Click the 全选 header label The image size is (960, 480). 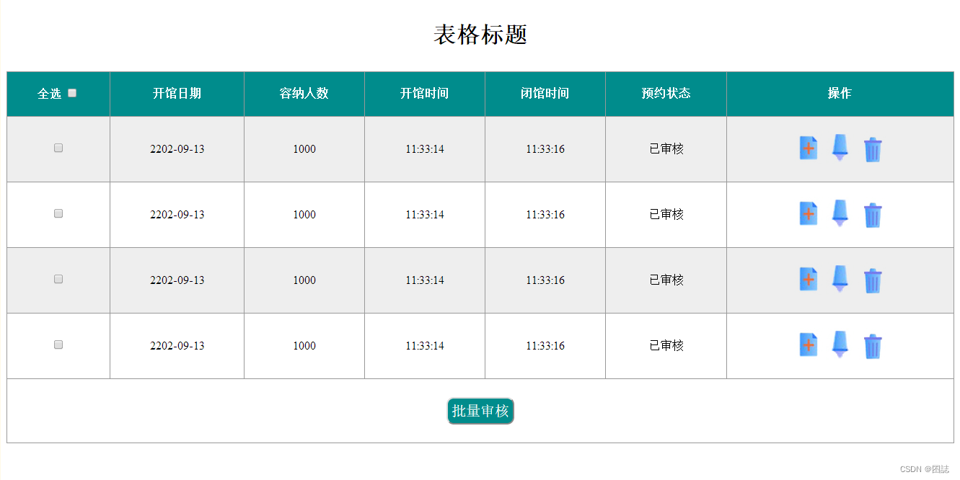[50, 94]
